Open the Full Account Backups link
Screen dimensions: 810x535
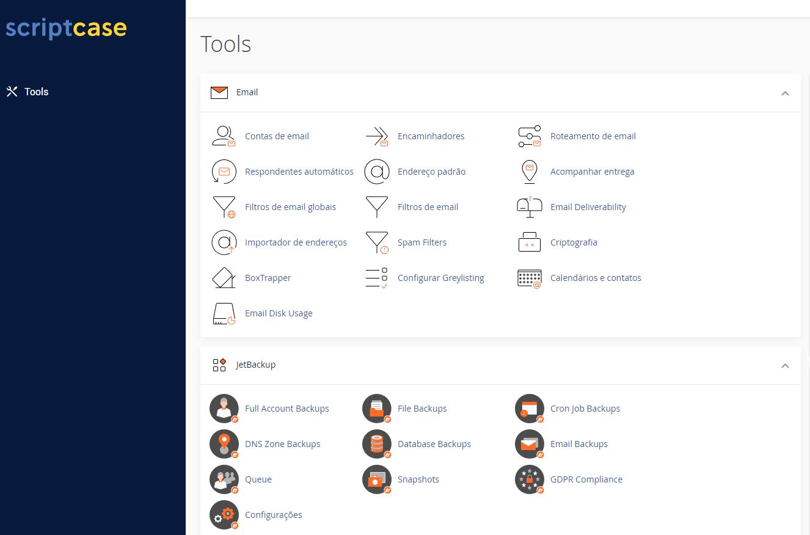286,409
